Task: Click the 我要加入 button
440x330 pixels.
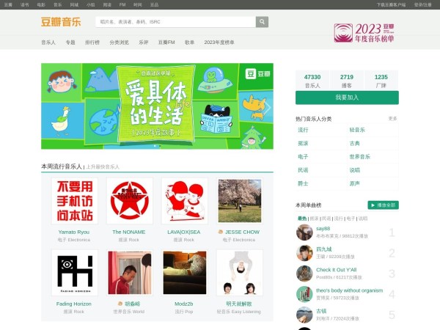Action: (x=347, y=98)
